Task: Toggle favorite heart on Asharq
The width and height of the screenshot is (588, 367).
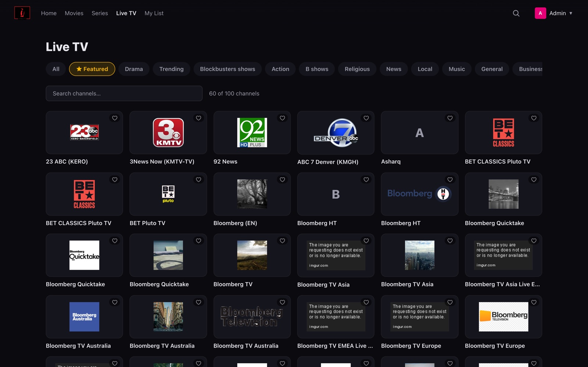Action: coord(450,118)
